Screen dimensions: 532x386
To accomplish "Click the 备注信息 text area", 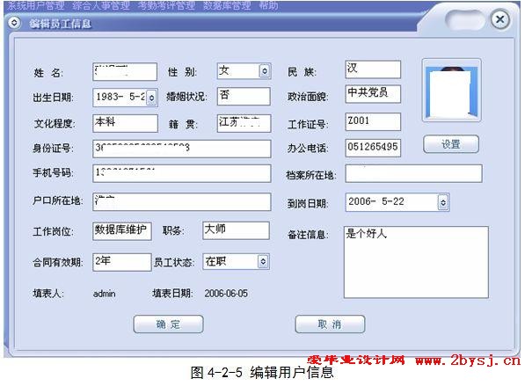I will pos(415,262).
